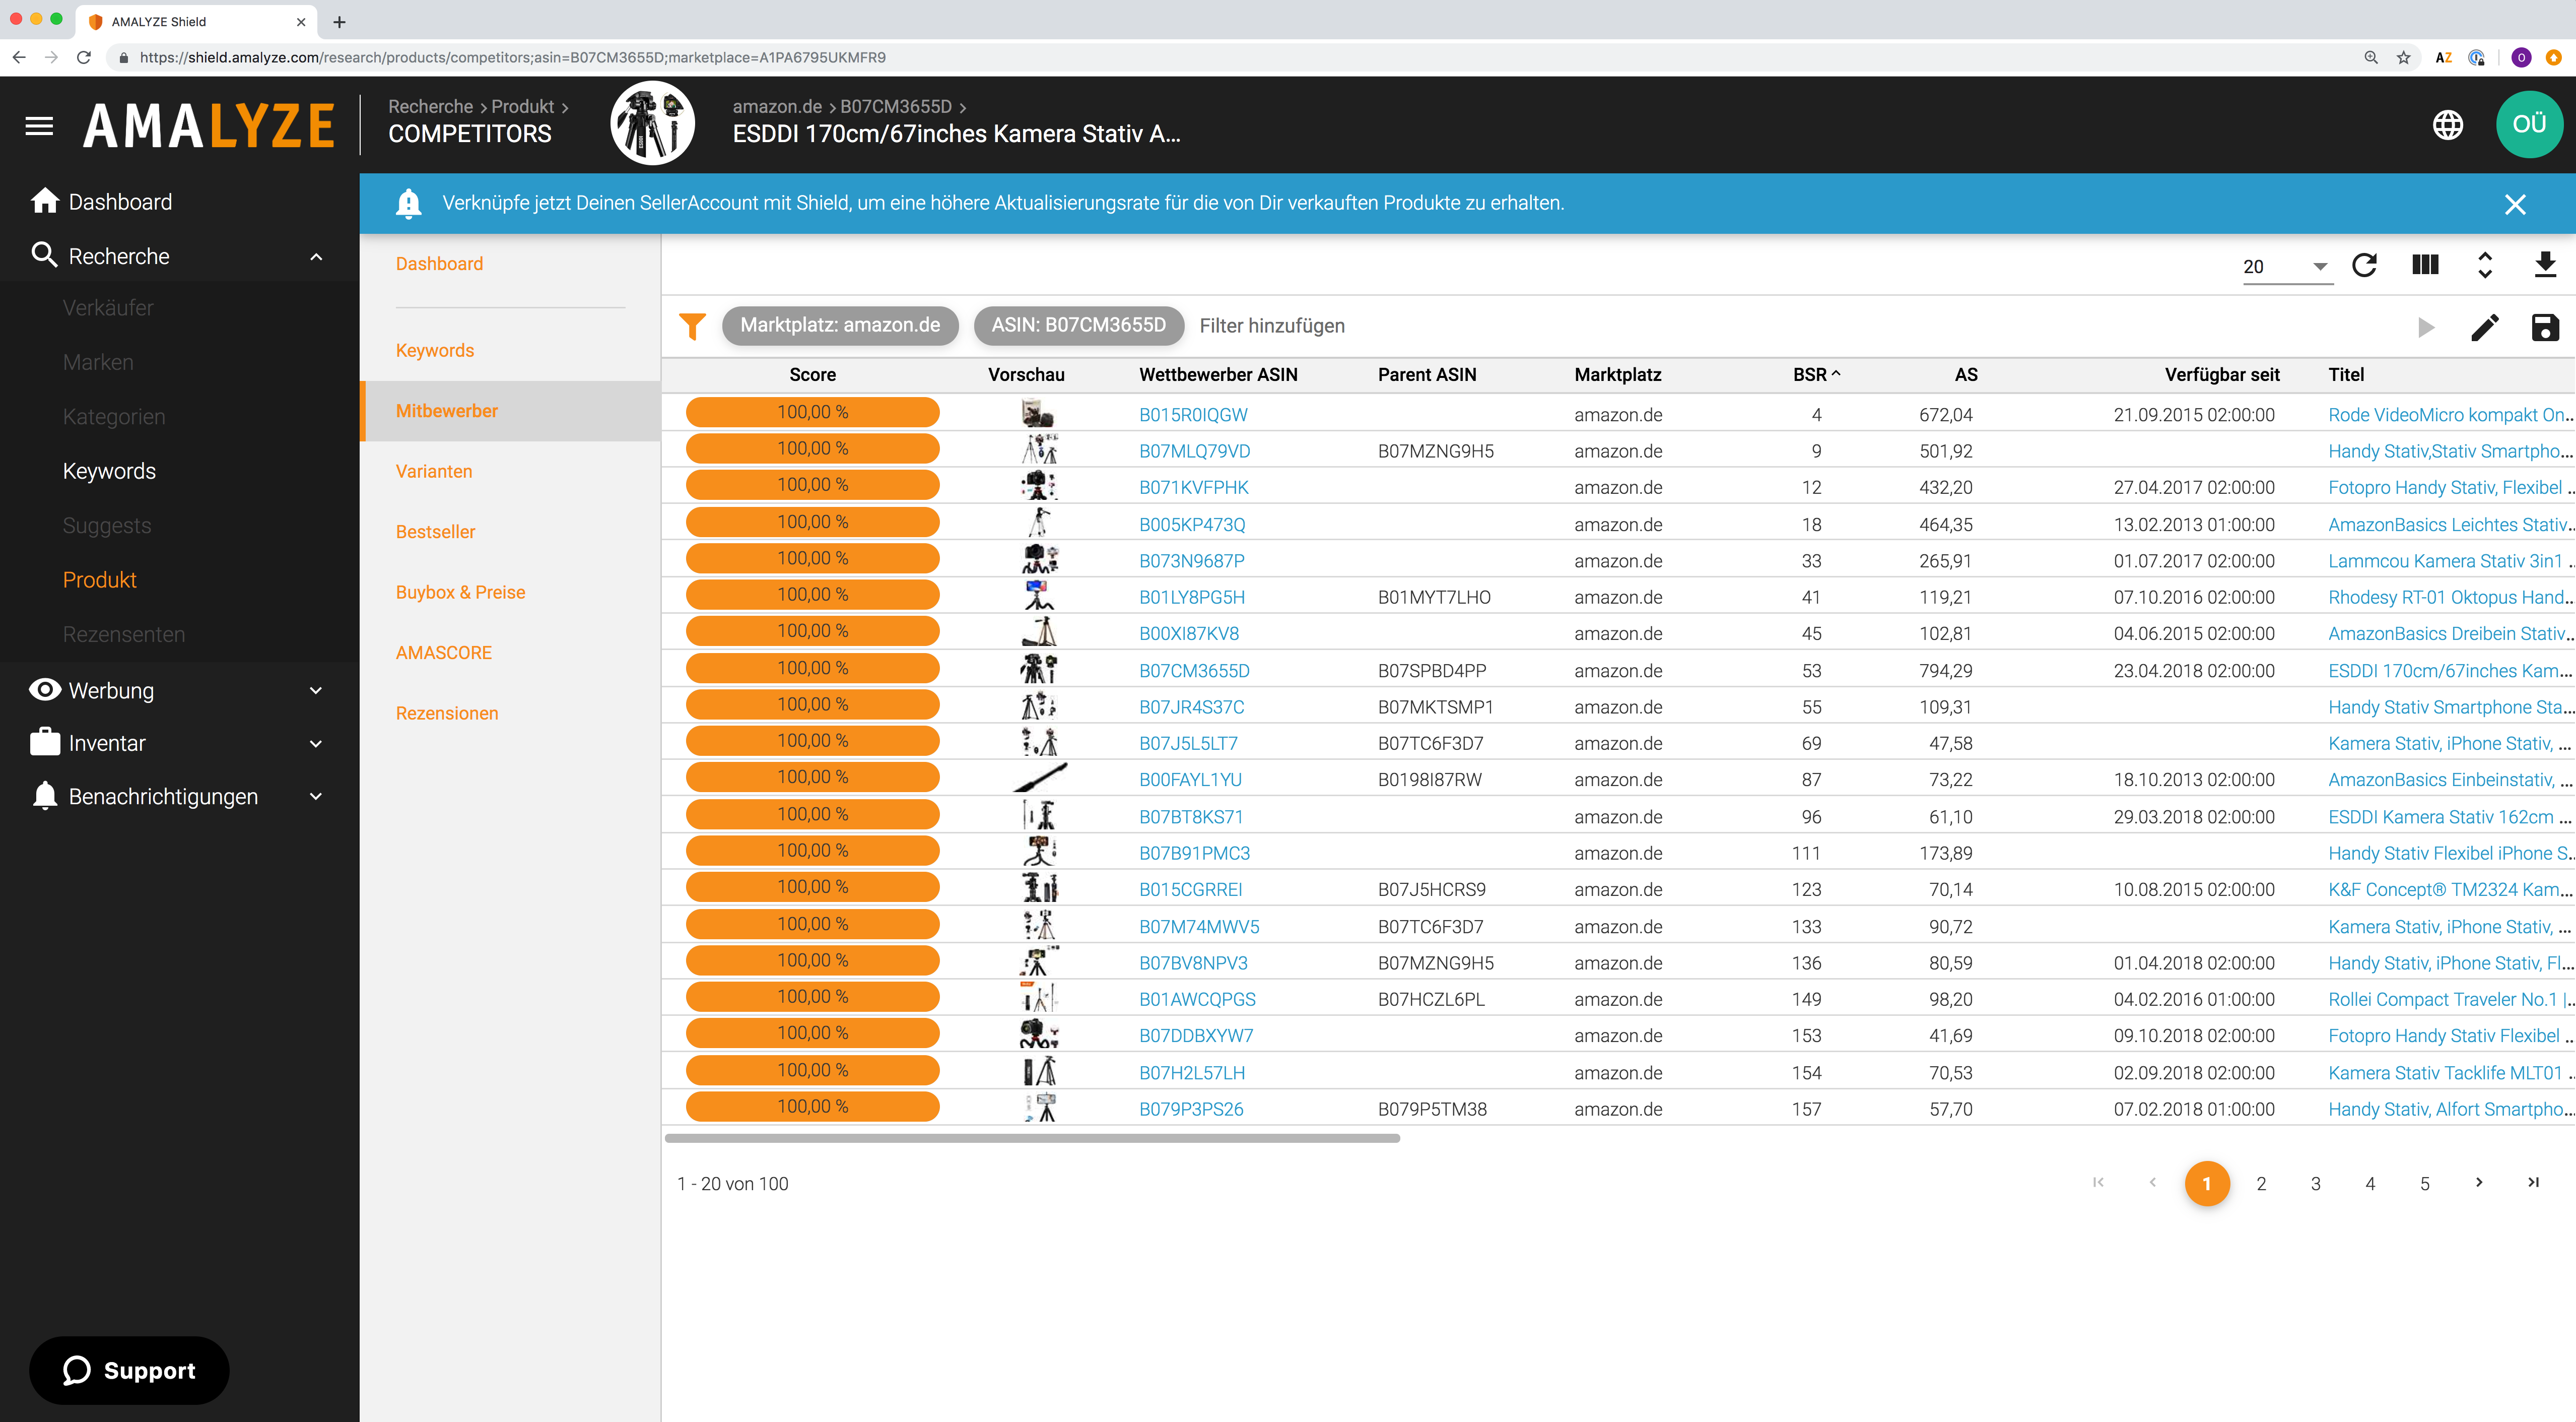Open Dashboard in left sidebar

pyautogui.click(x=120, y=202)
